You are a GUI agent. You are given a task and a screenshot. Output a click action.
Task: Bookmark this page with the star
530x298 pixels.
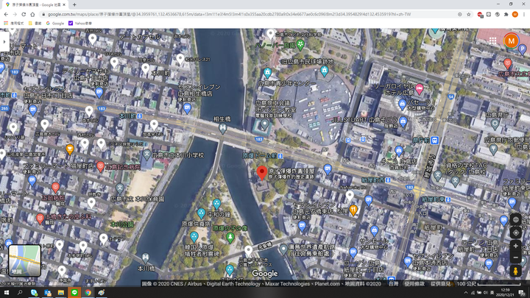pos(468,14)
